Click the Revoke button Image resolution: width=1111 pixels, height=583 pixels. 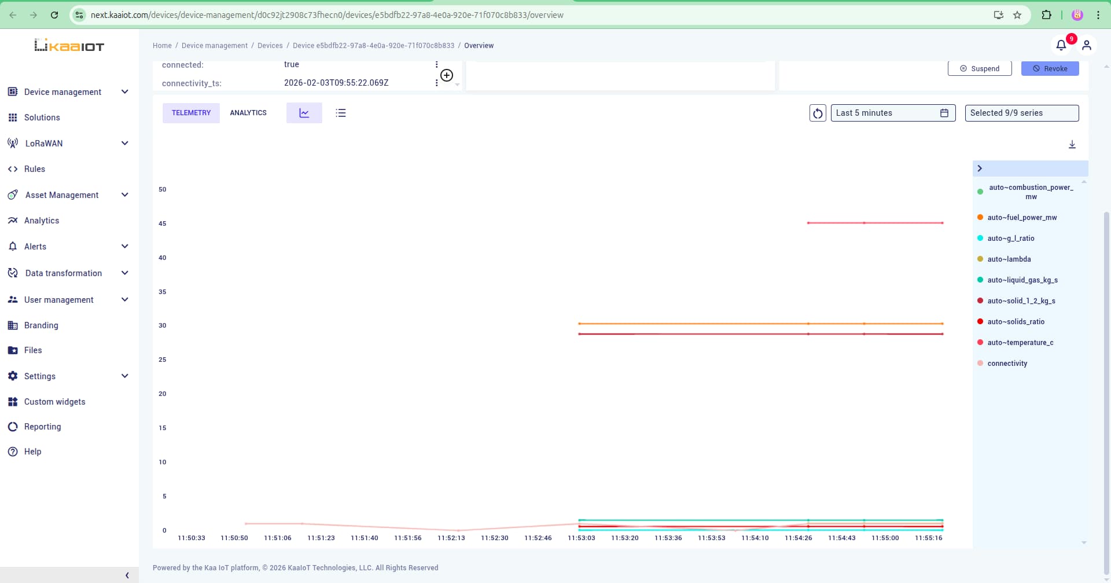[x=1050, y=68]
